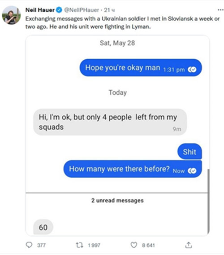Click the blue verified badge icon
This screenshot has height=255, width=224.
(59, 10)
